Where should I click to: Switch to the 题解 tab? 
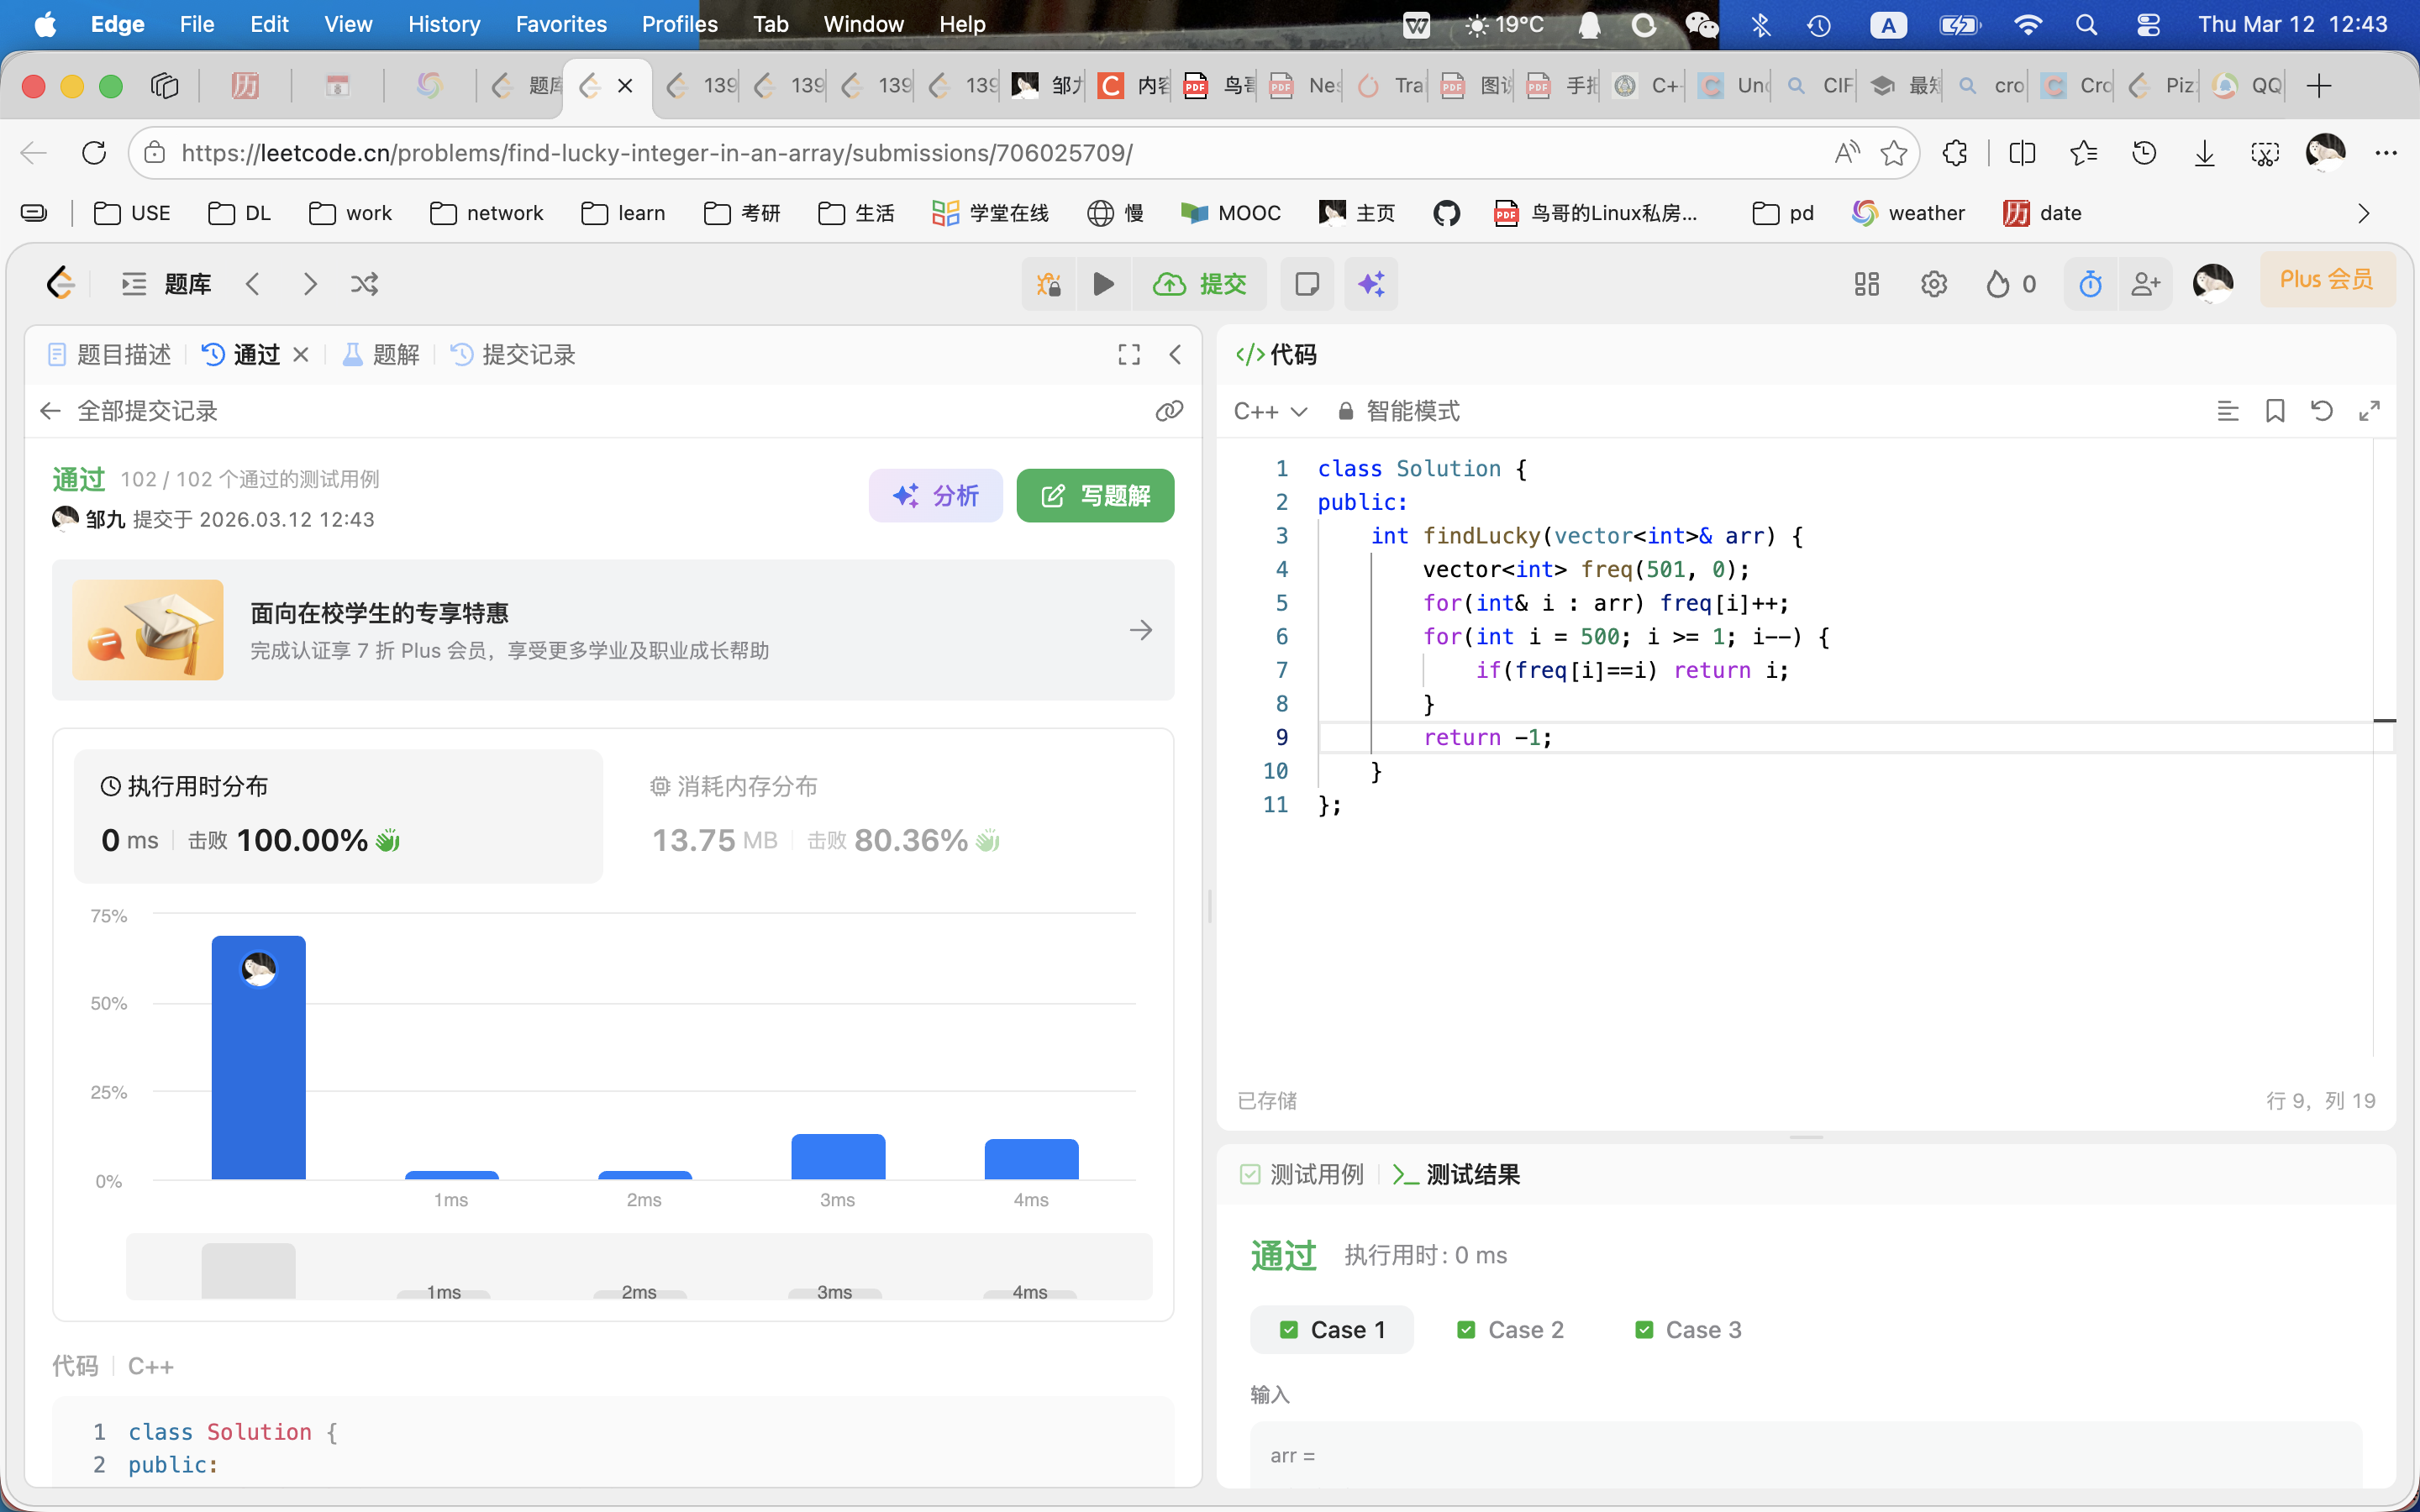381,355
